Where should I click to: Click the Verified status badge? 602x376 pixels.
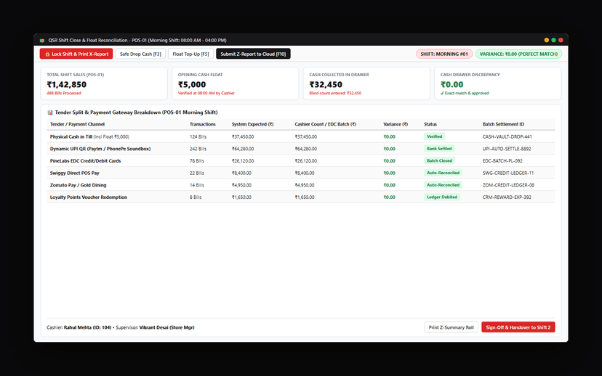point(434,136)
